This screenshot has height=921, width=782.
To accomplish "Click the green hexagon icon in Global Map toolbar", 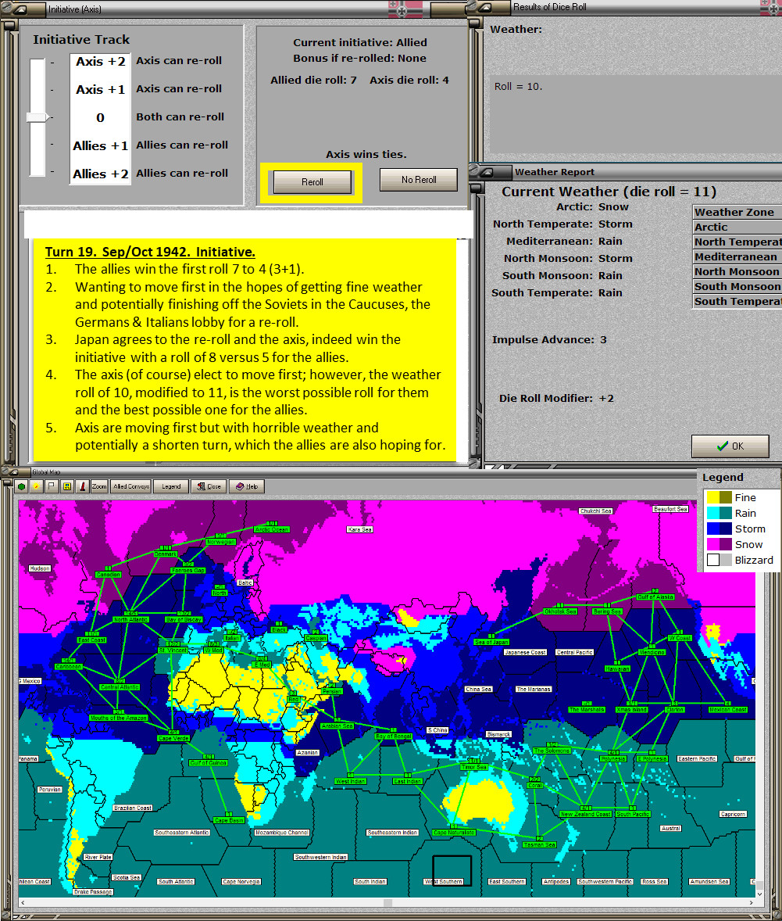I will pyautogui.click(x=22, y=486).
